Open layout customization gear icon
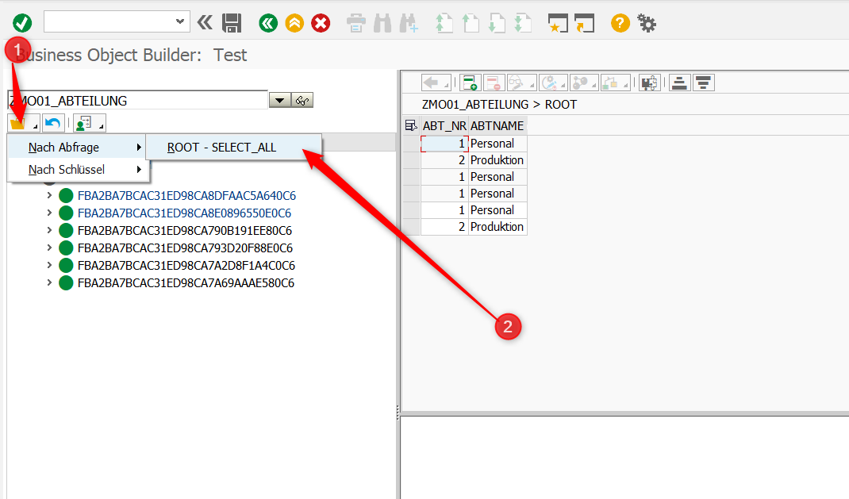Screen dimensions: 849x499 click(647, 23)
